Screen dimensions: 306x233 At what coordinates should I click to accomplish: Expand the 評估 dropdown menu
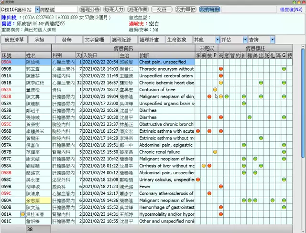coord(245,40)
